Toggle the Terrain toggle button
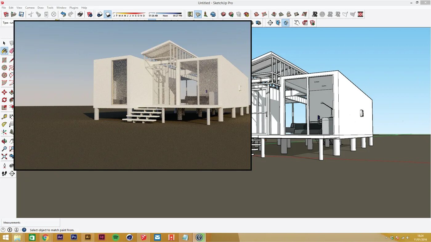Viewport: 431px width, 242px height. pos(198,14)
